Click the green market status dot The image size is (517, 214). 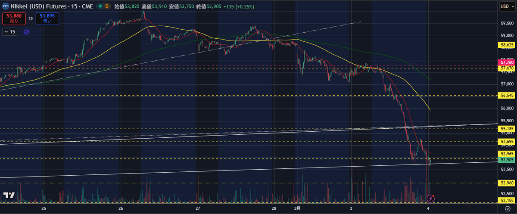100,6
